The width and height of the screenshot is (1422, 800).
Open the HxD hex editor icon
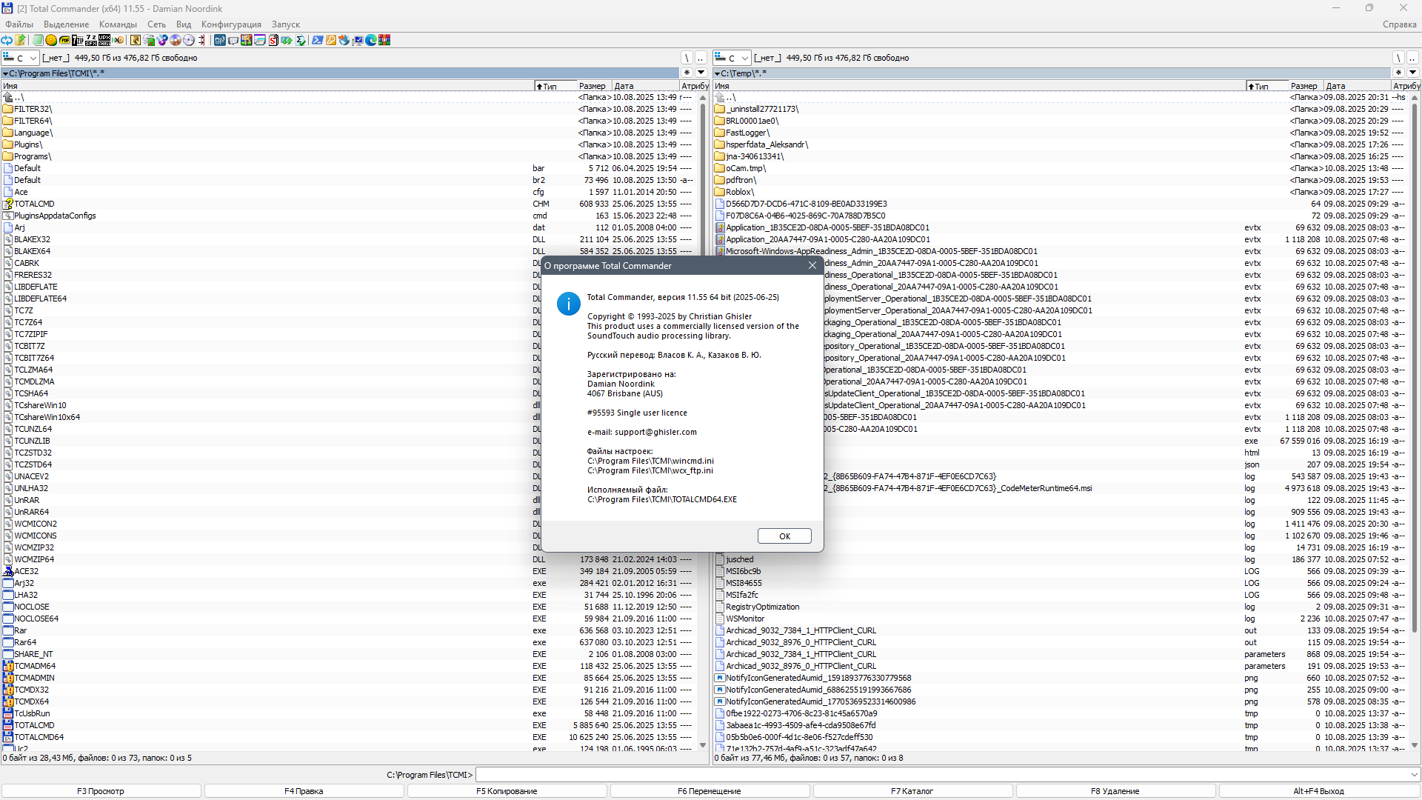[118, 40]
